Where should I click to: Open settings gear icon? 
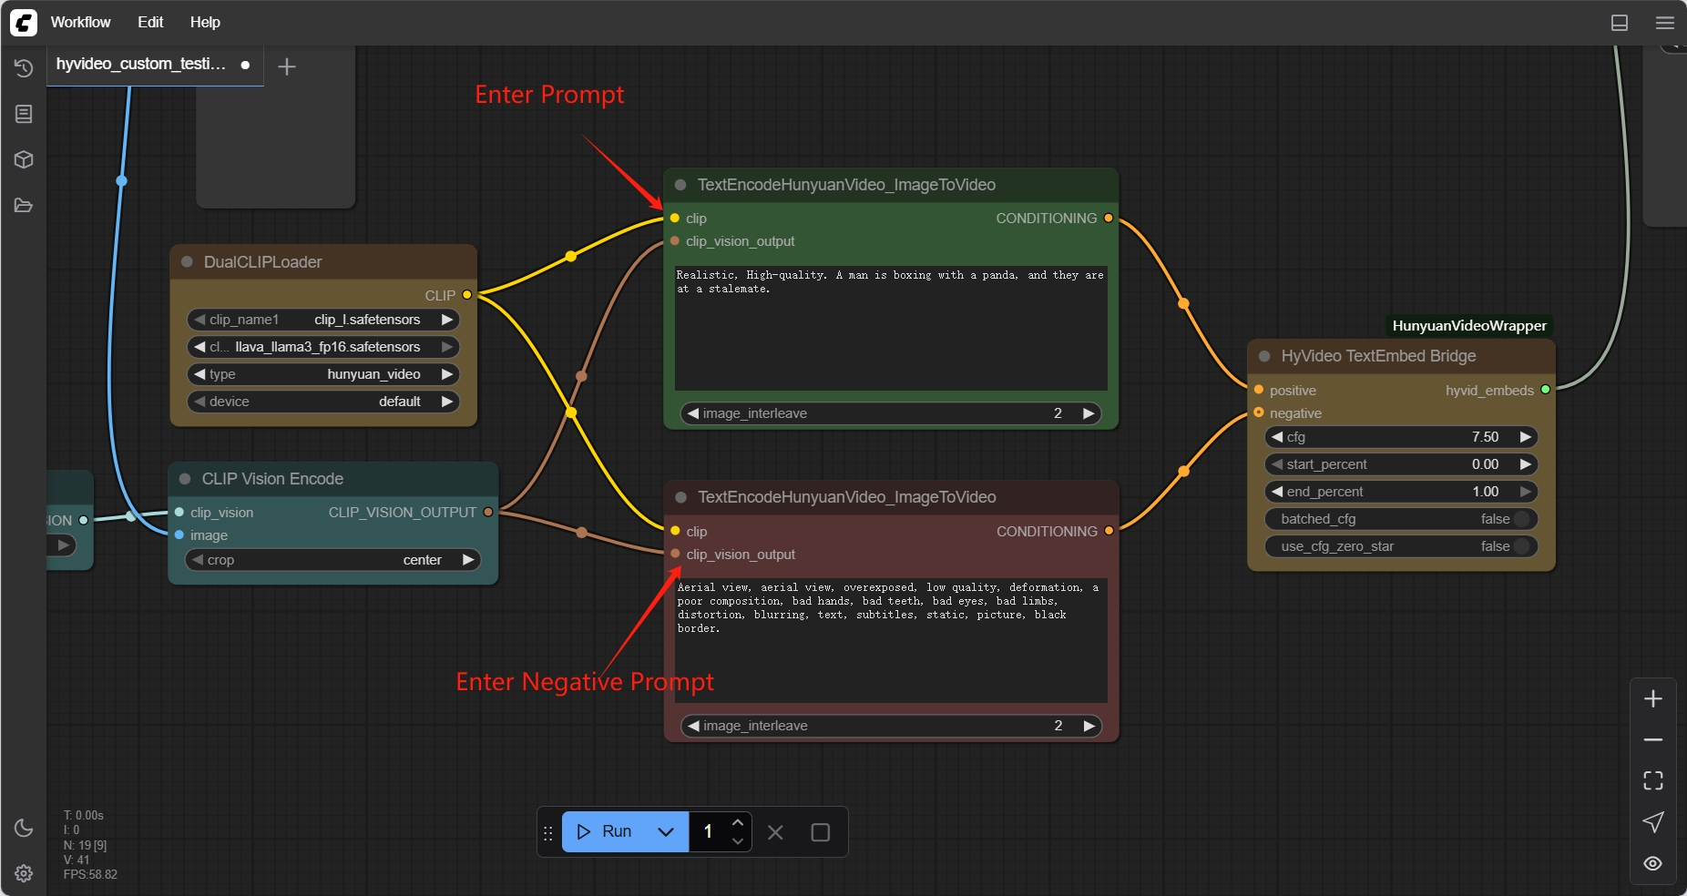(24, 873)
